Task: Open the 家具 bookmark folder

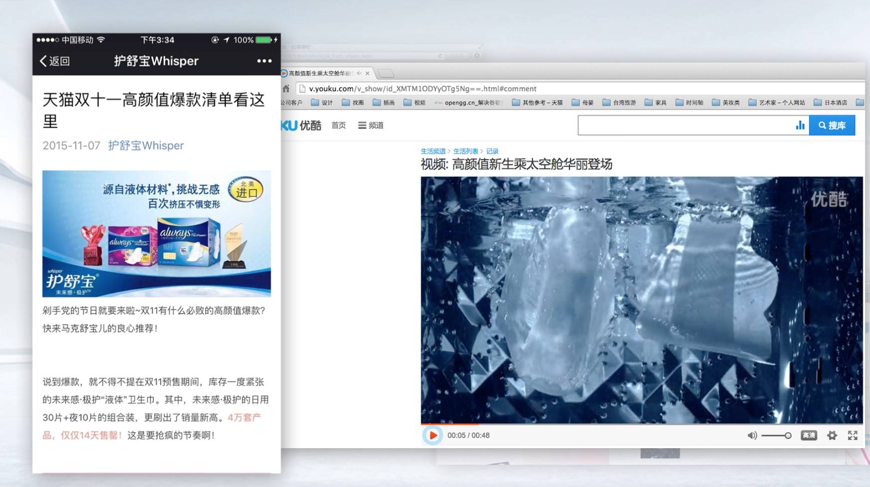Action: tap(656, 103)
